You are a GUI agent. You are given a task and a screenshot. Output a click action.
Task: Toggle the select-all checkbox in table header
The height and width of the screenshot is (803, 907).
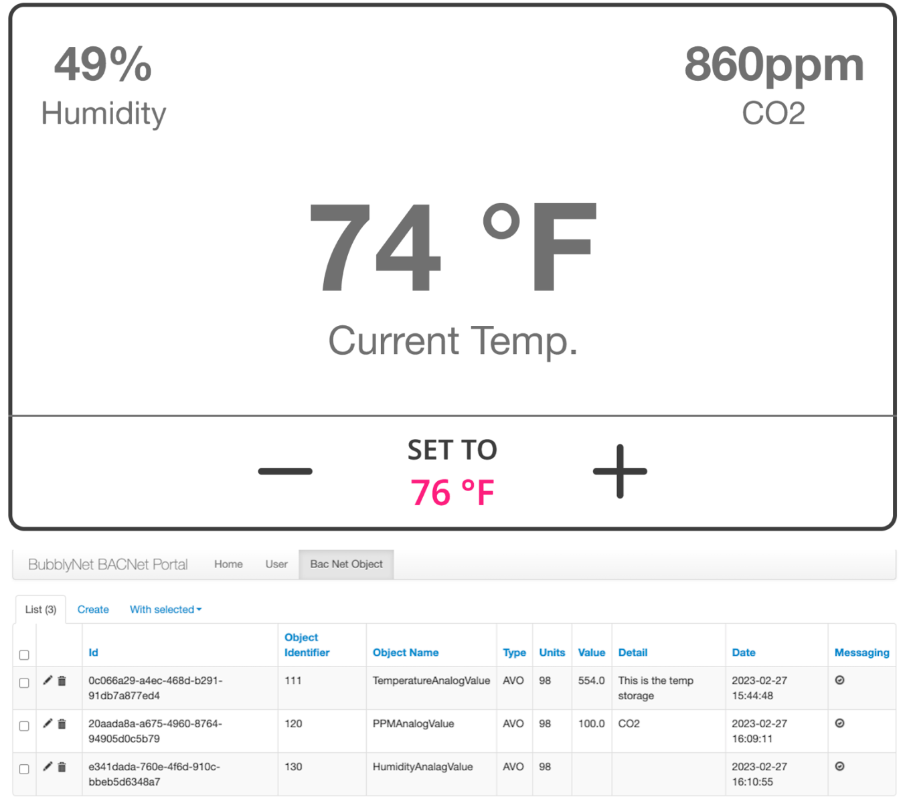tap(24, 655)
